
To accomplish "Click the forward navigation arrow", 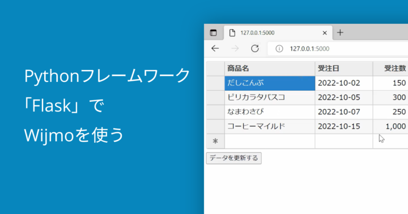I will pyautogui.click(x=235, y=48).
